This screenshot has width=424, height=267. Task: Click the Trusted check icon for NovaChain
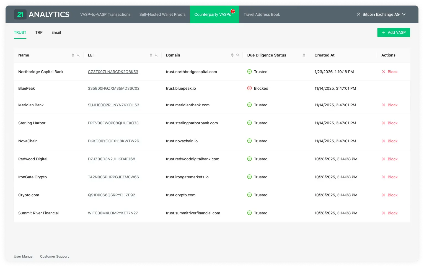249,141
